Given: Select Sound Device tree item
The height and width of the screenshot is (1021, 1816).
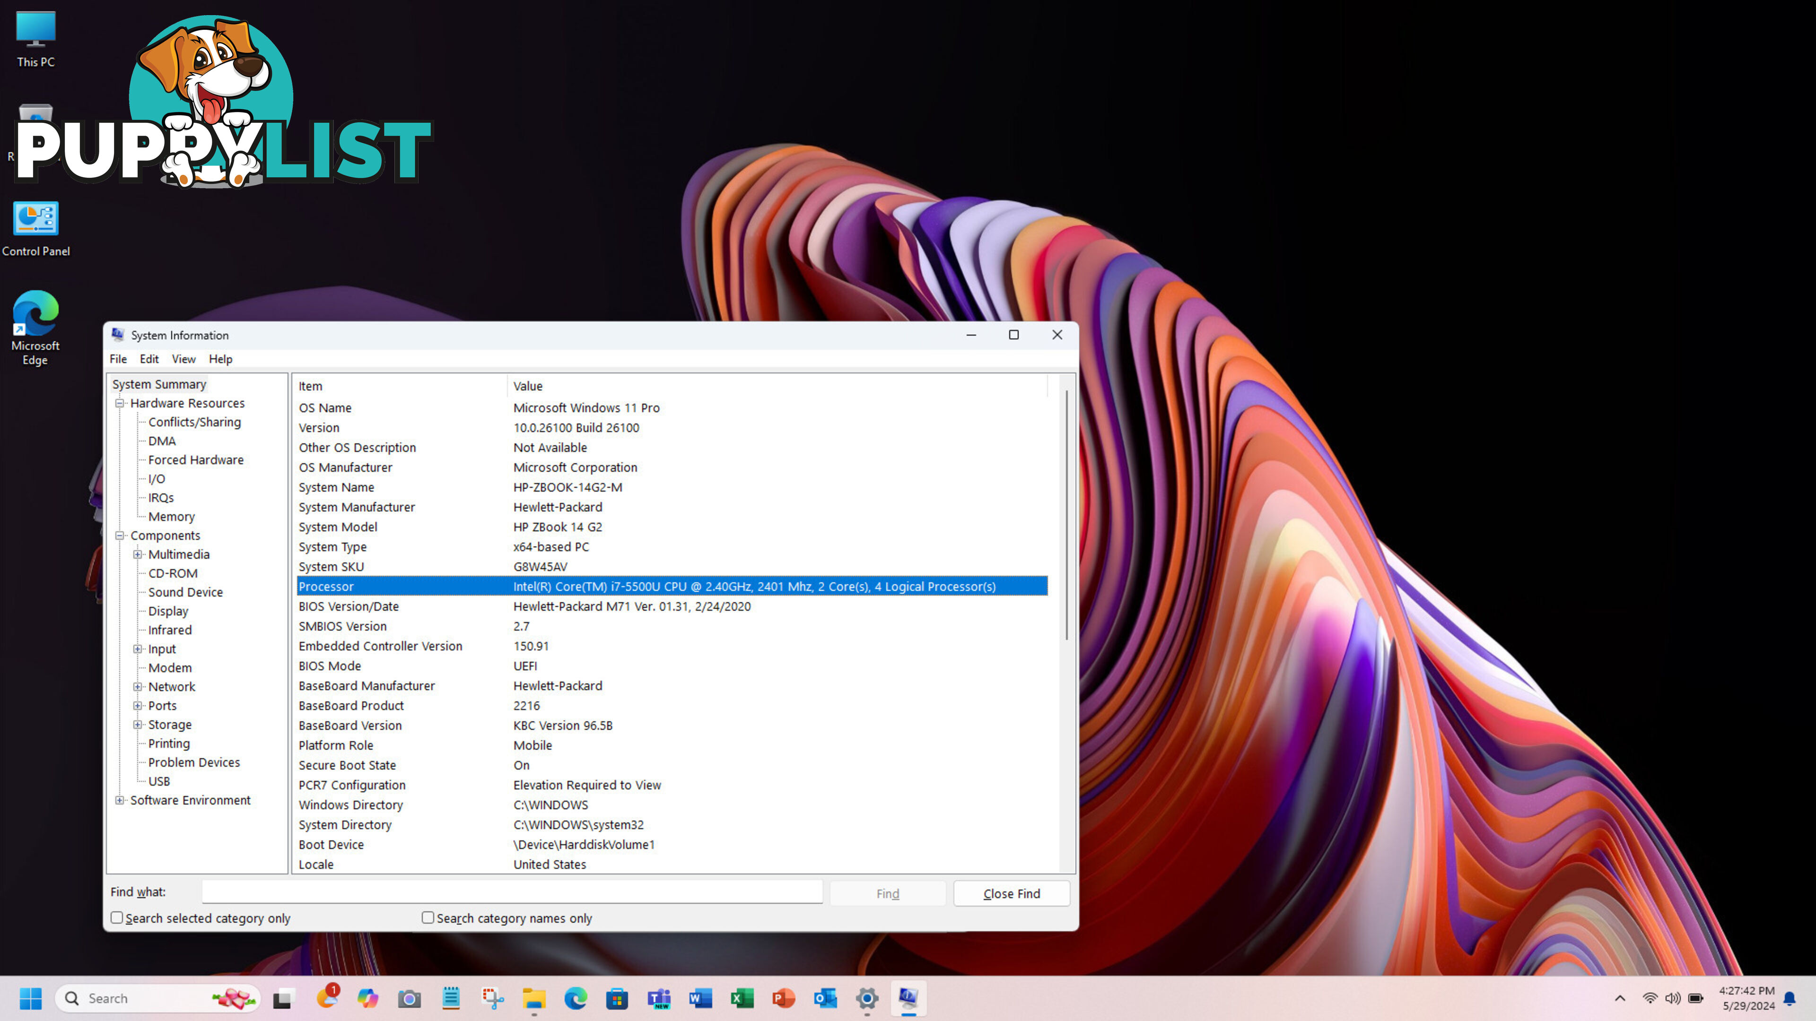Looking at the screenshot, I should (185, 592).
